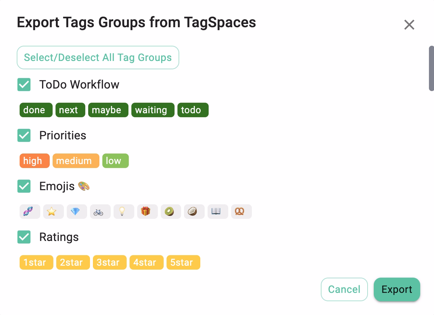Cancel the export dialog
The image size is (434, 315).
click(344, 289)
